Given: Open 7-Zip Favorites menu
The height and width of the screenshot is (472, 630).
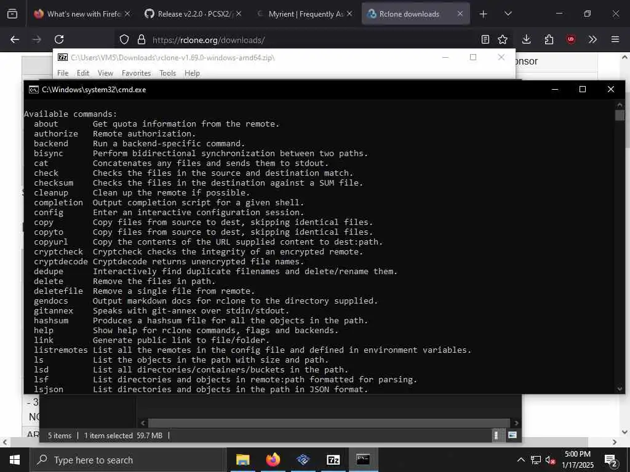Looking at the screenshot, I should 136,73.
